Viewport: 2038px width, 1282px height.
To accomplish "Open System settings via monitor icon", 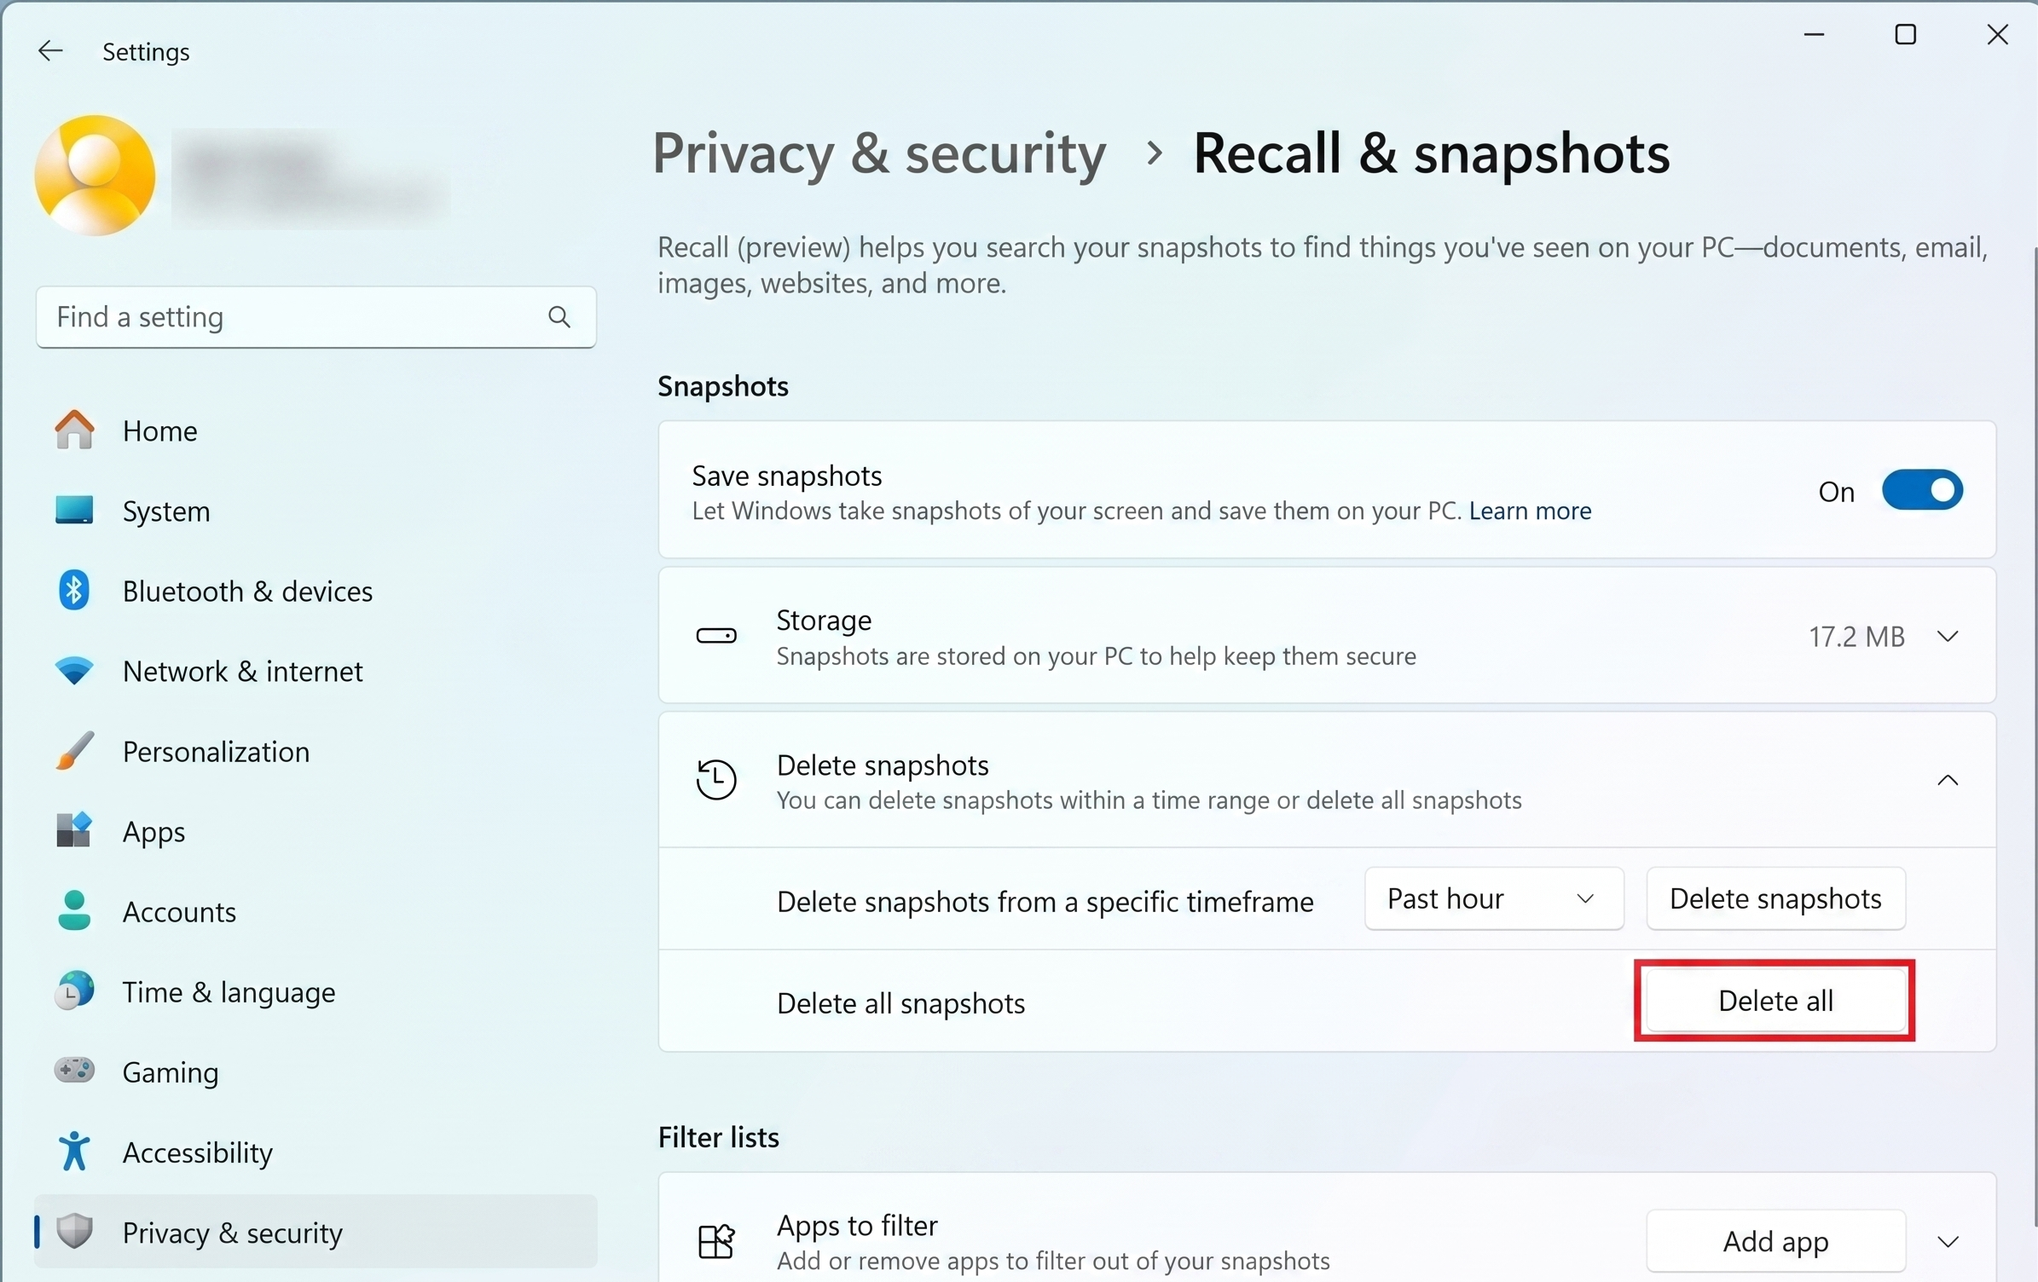I will pyautogui.click(x=73, y=511).
